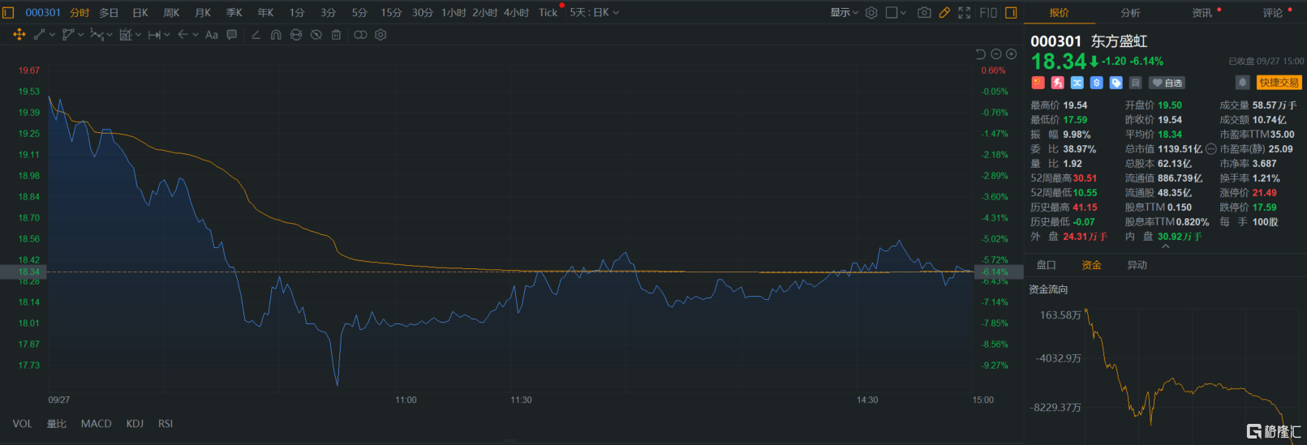Pick the eraser tool
Screen dimensions: 1307x445
[256, 35]
